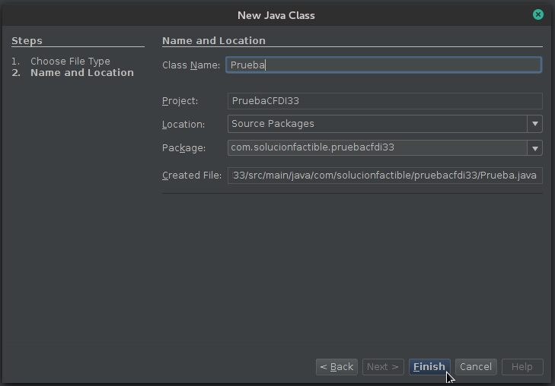Click the Class Name text field
Image resolution: width=555 pixels, height=386 pixels.
pos(384,65)
